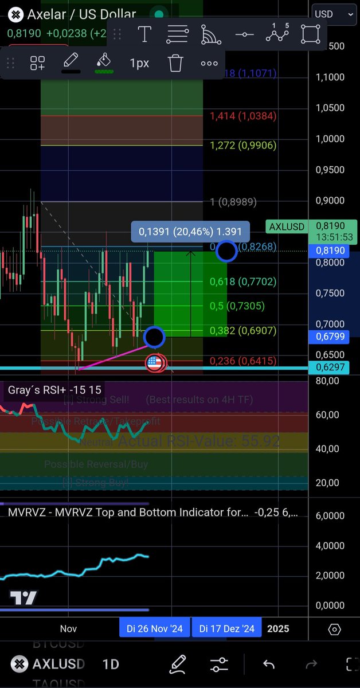Open chart settings hexagon icon

click(x=335, y=629)
